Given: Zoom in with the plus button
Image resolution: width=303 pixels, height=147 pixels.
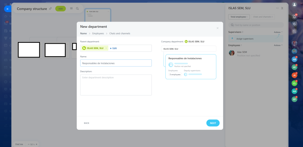Looking at the screenshot, I should [36, 144].
